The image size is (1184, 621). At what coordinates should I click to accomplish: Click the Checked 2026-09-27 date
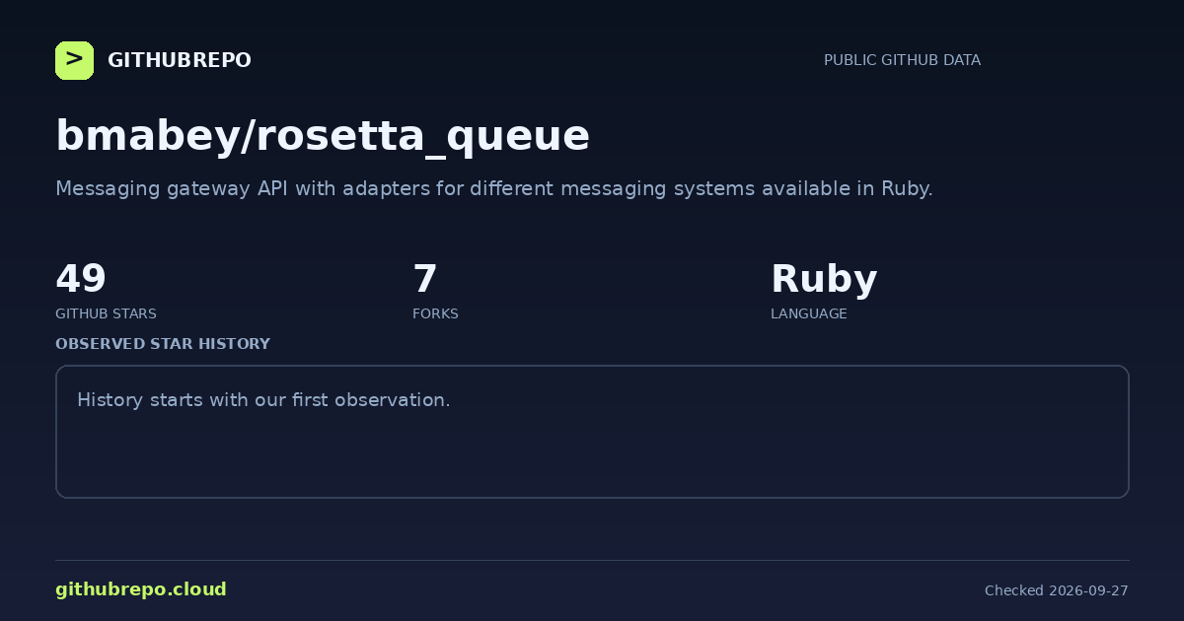1057,590
